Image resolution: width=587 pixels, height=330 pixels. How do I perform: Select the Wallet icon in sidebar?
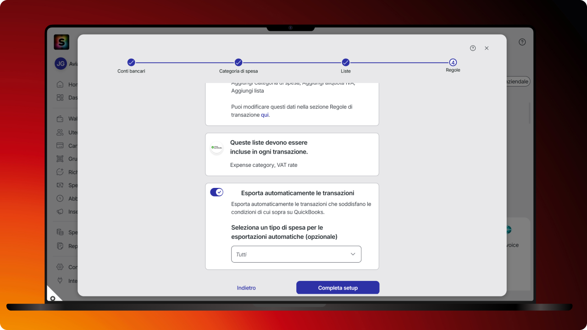pyautogui.click(x=60, y=119)
